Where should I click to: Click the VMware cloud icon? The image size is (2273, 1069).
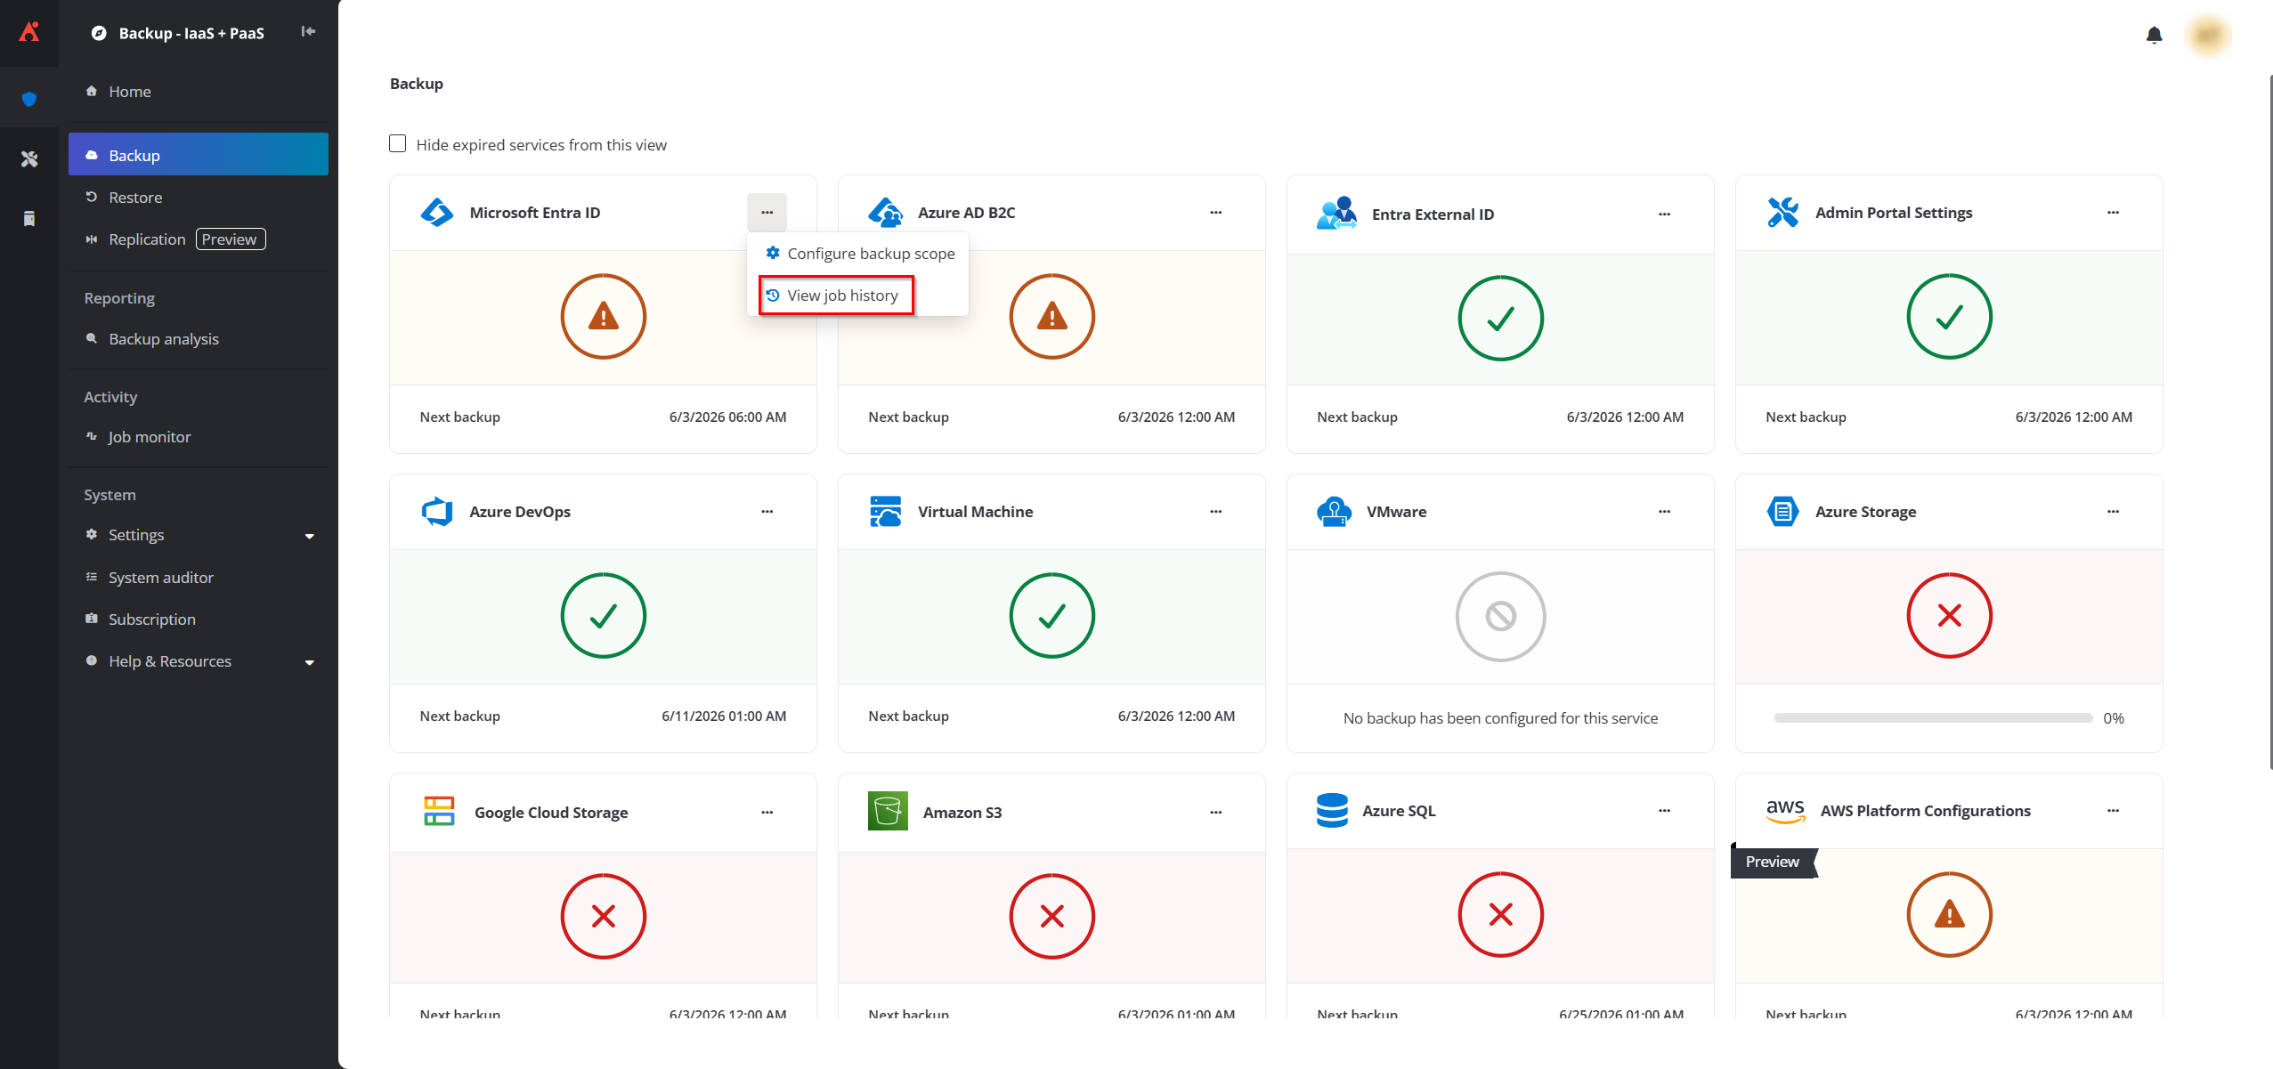1334,512
